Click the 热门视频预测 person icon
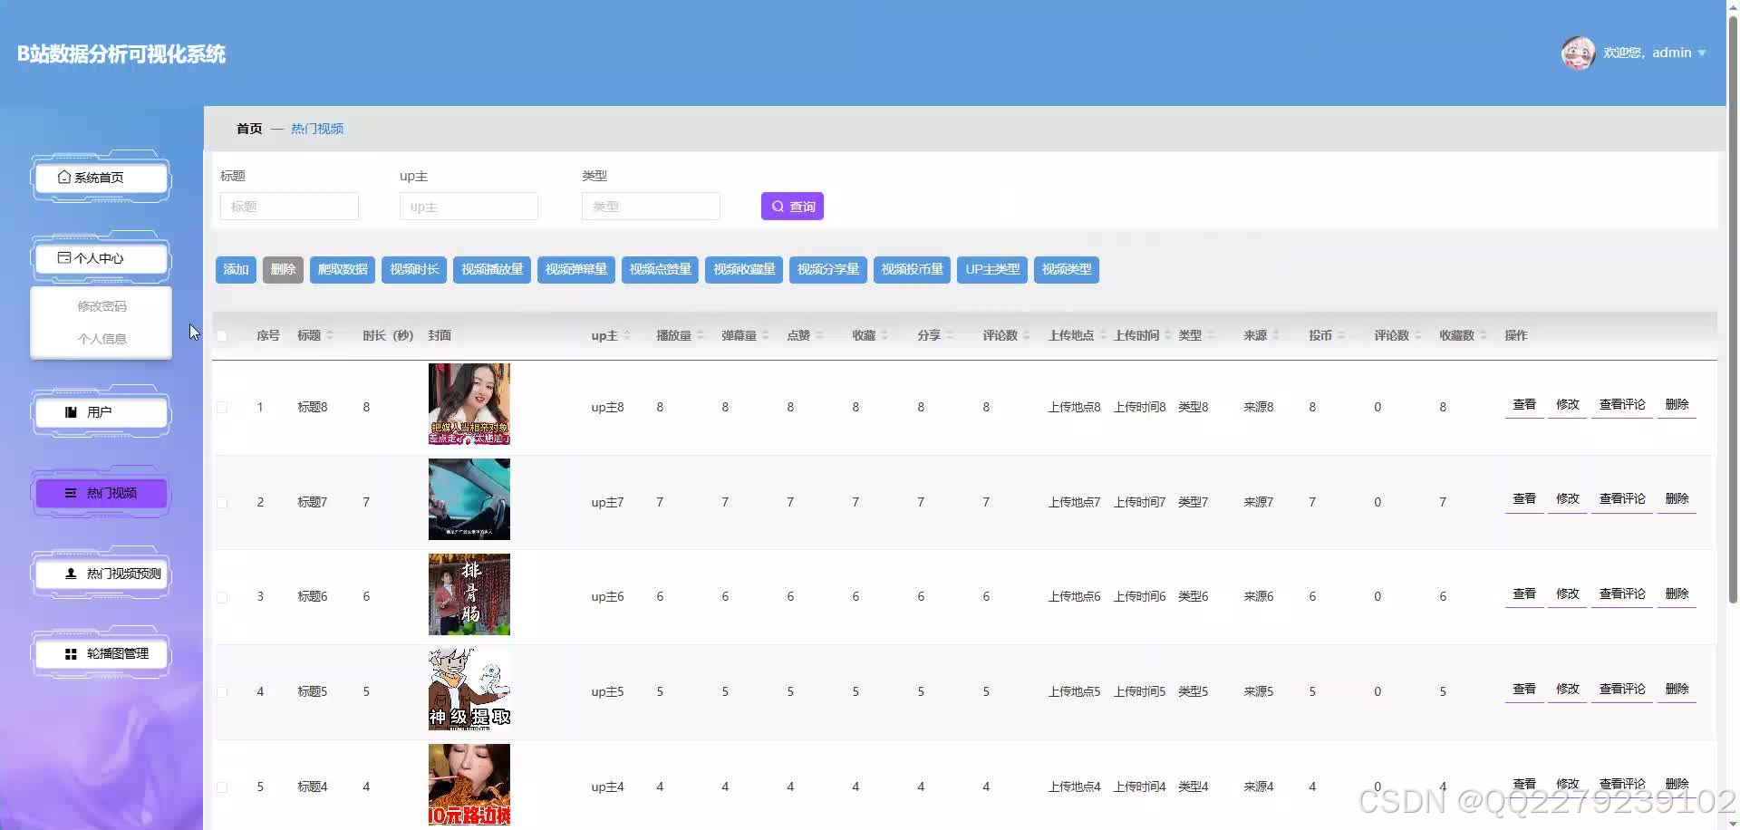The width and height of the screenshot is (1740, 830). coord(71,574)
